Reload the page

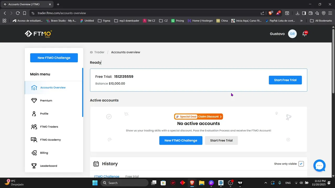(x=18, y=13)
